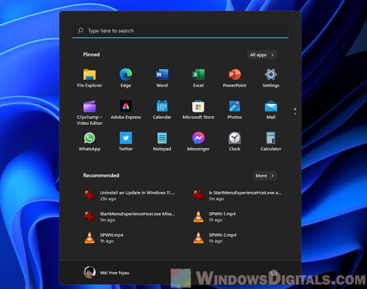The width and height of the screenshot is (367, 289).
Task: Click the Type here to search box
Action: 180,30
